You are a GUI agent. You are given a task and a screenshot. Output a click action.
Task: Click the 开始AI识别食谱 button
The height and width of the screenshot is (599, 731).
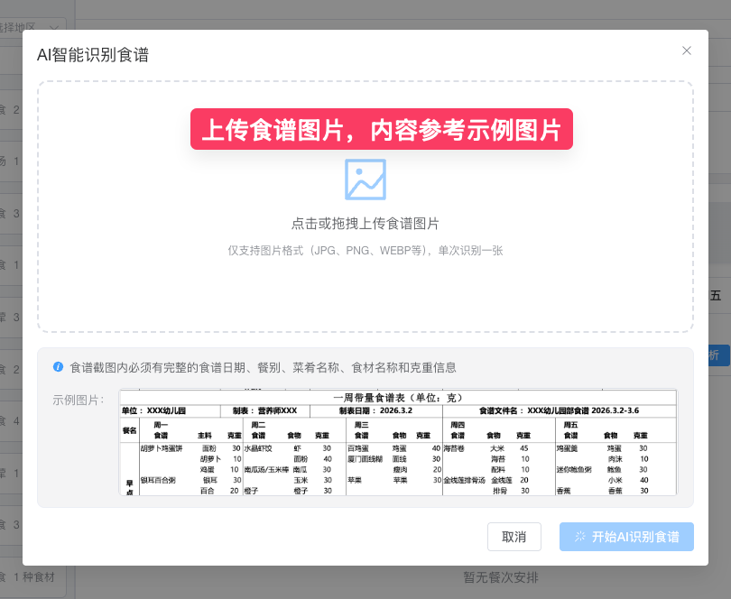626,536
